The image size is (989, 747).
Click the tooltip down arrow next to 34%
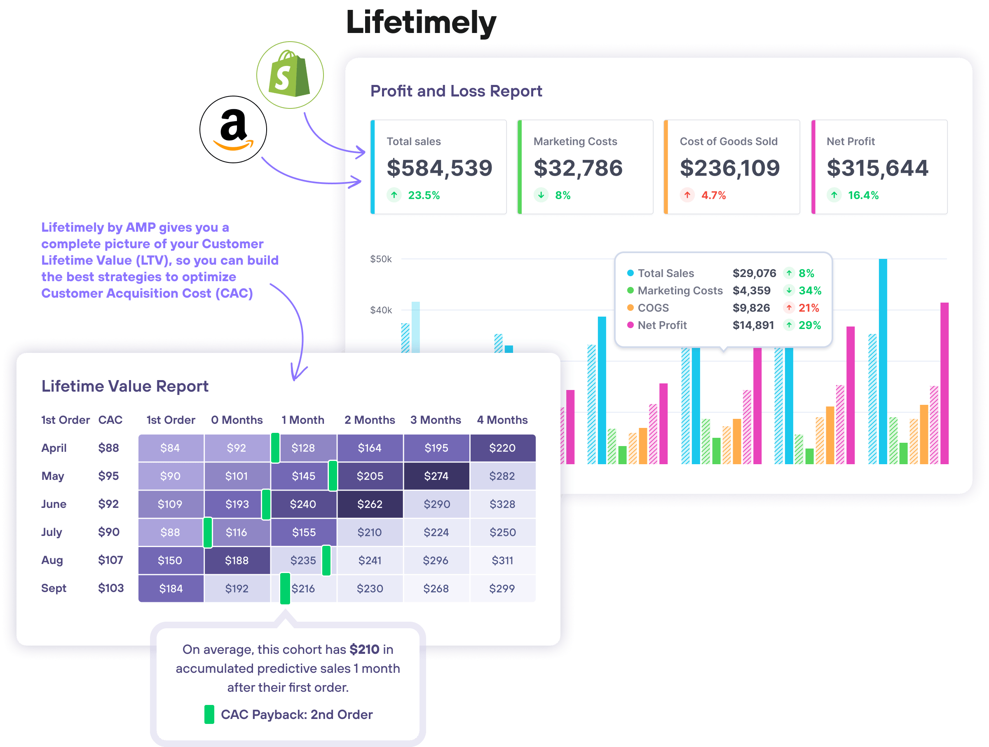789,290
